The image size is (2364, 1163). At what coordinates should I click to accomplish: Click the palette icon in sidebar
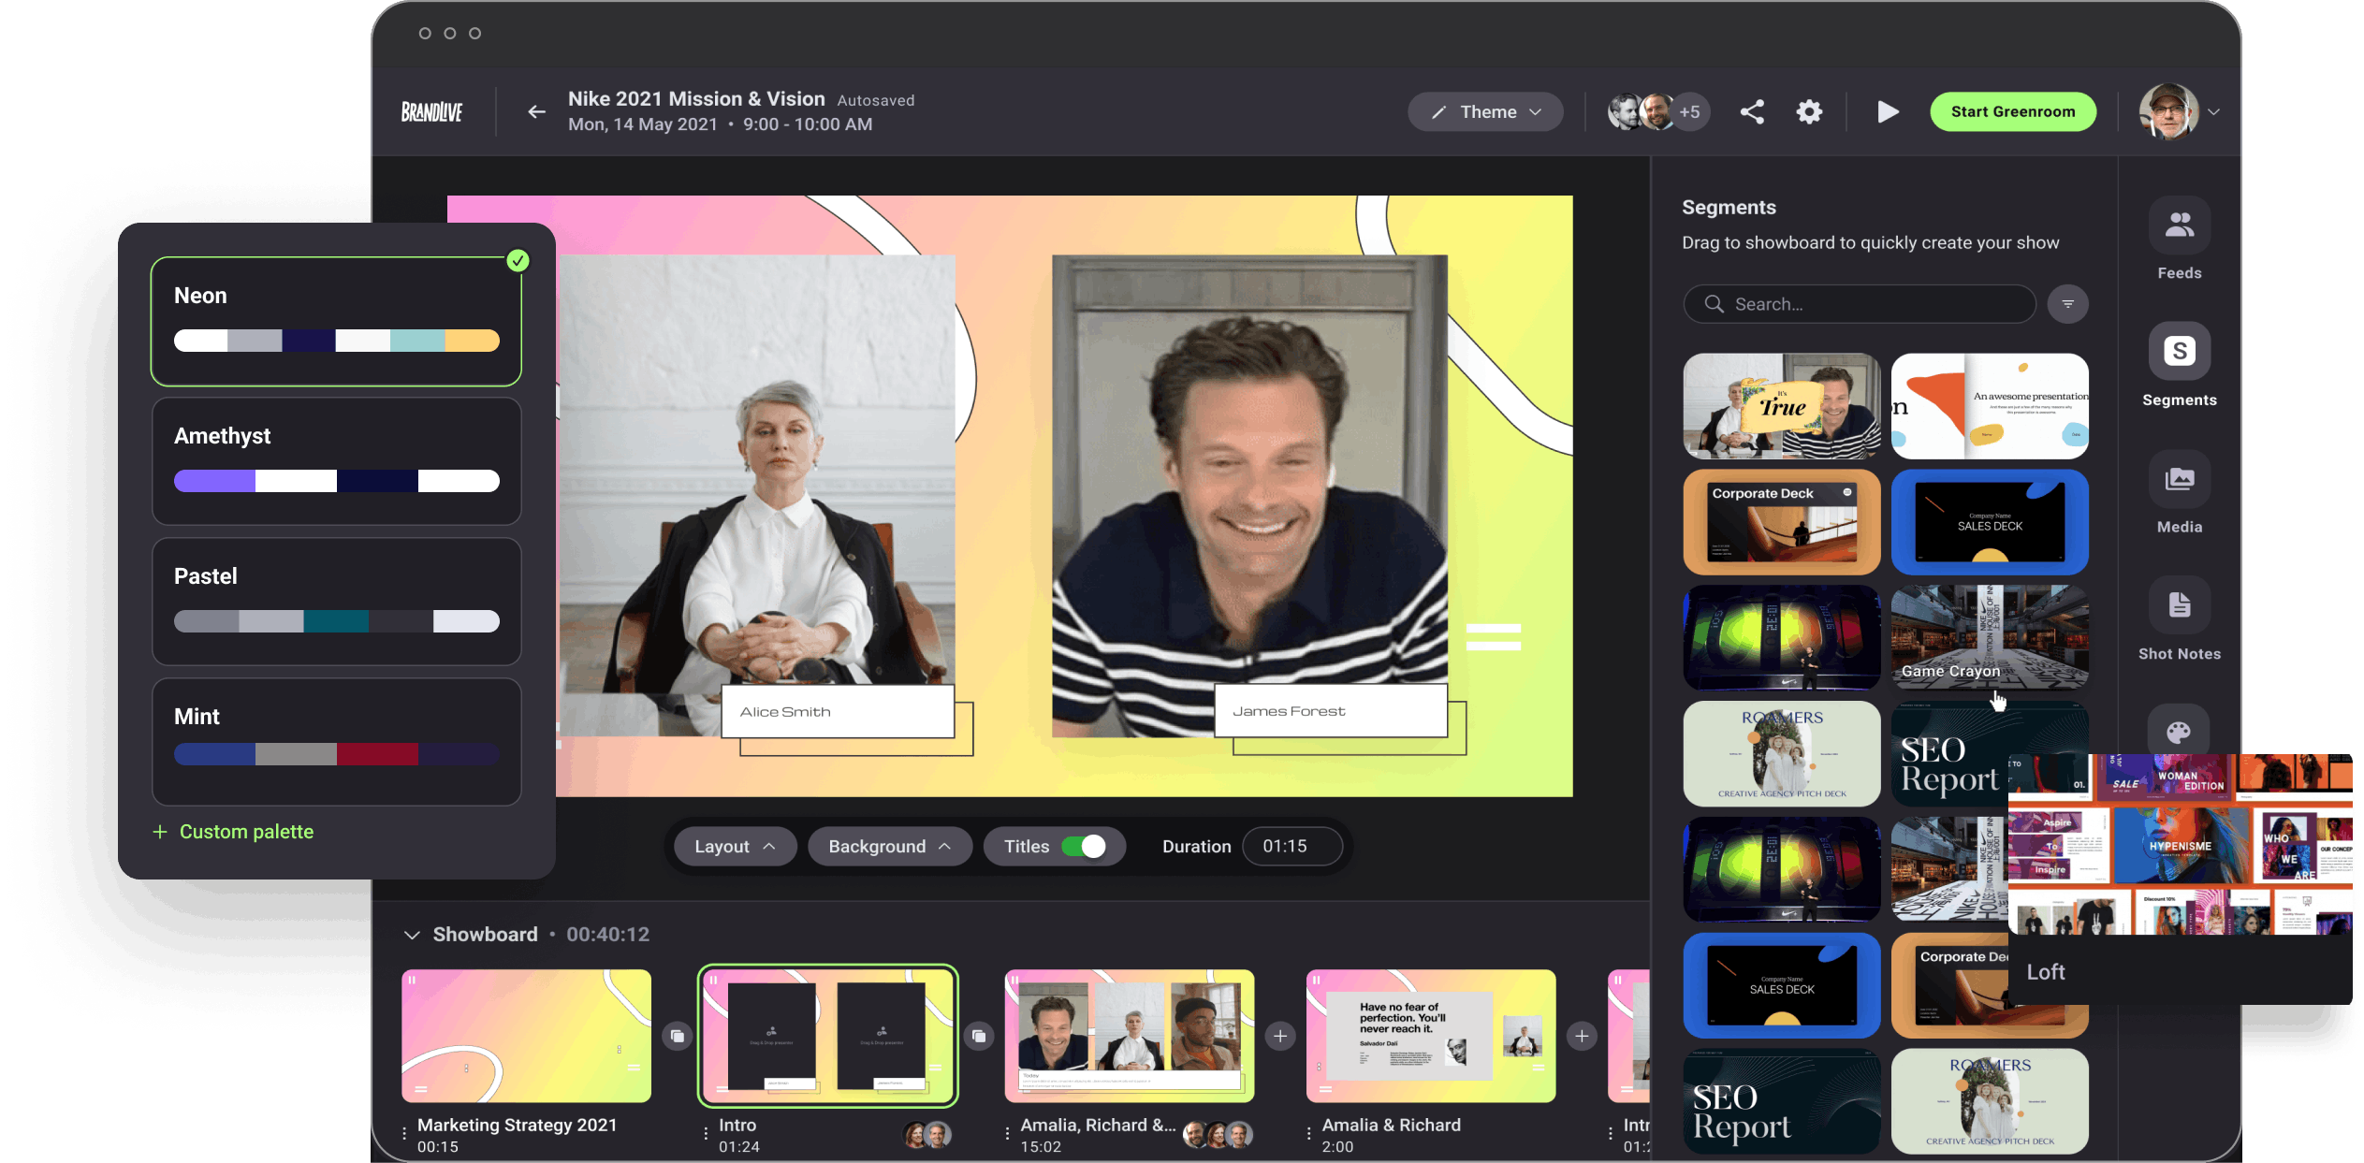click(2179, 732)
